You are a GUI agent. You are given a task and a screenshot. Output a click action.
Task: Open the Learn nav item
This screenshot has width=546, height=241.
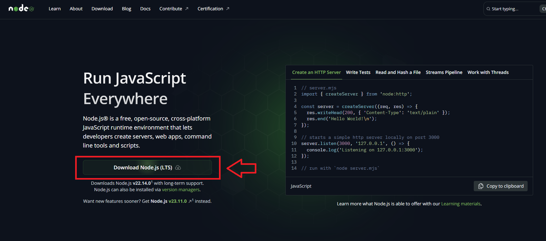pos(55,9)
